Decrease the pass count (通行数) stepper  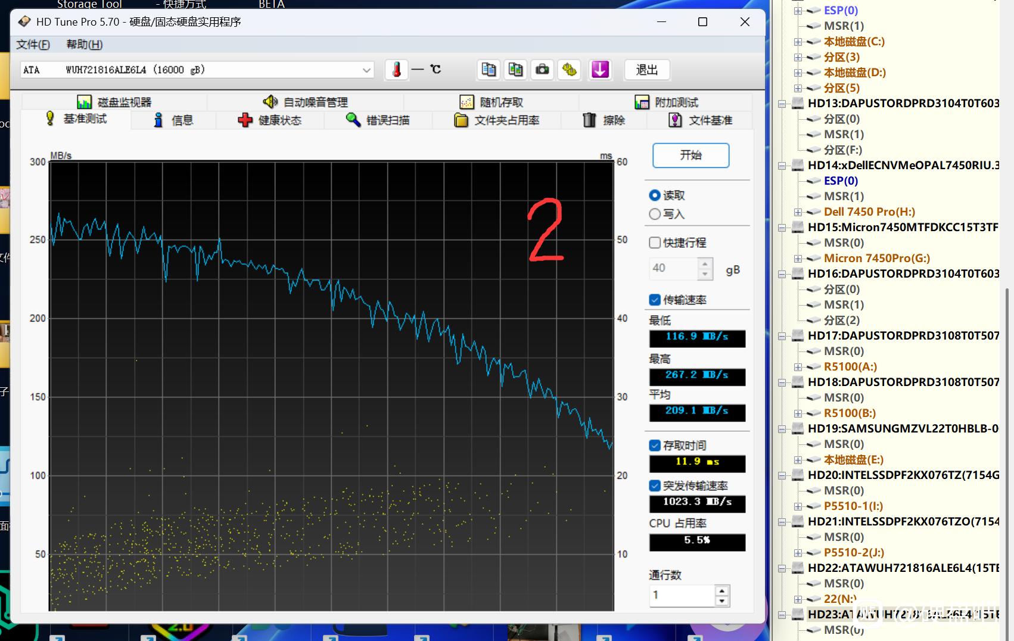[722, 600]
